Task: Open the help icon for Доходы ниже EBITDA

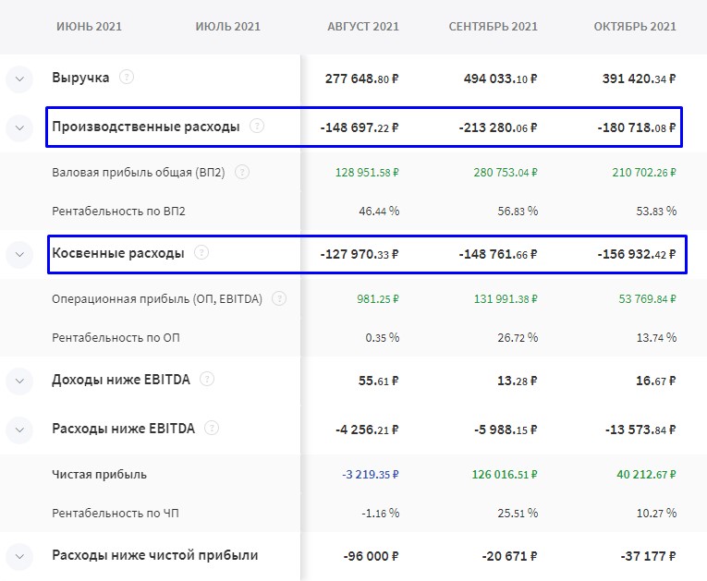Action: (207, 379)
